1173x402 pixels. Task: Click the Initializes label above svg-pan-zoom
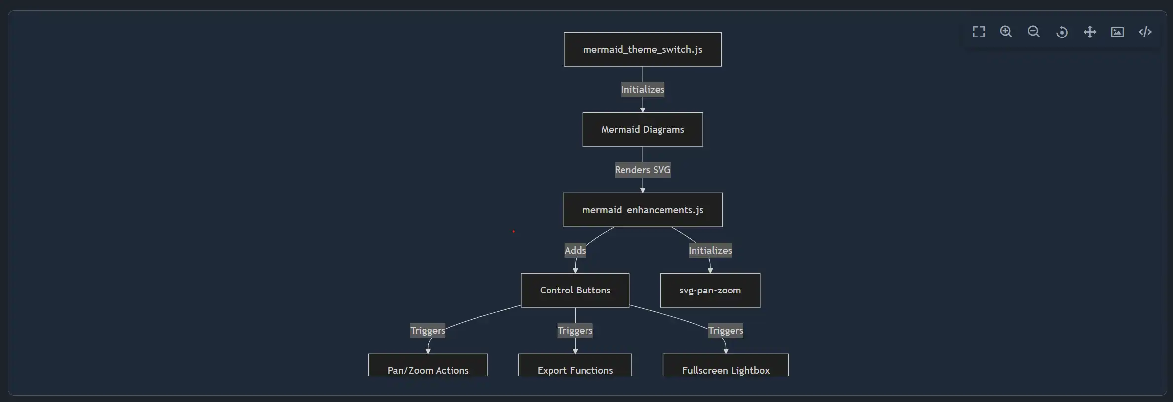(710, 250)
